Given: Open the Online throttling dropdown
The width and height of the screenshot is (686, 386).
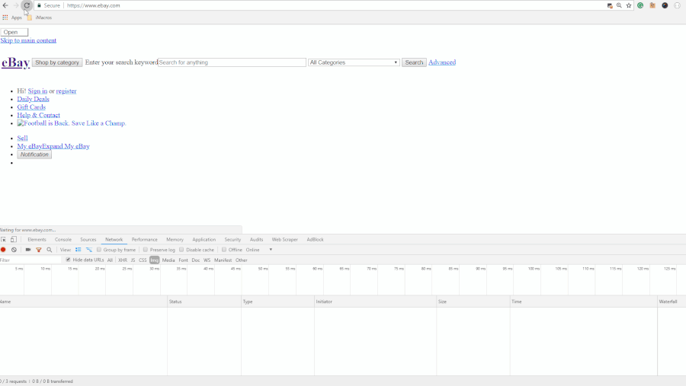Looking at the screenshot, I should point(259,250).
